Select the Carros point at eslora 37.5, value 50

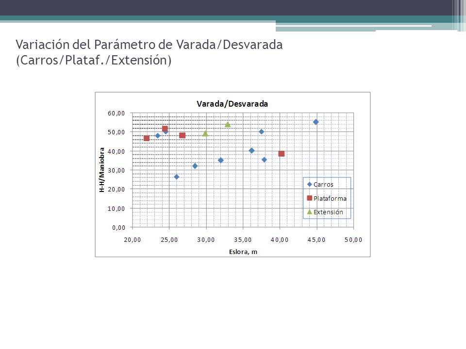click(261, 132)
